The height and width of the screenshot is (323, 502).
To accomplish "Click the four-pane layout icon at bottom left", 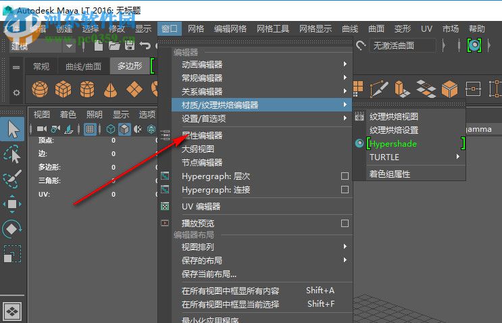I will pos(12,312).
